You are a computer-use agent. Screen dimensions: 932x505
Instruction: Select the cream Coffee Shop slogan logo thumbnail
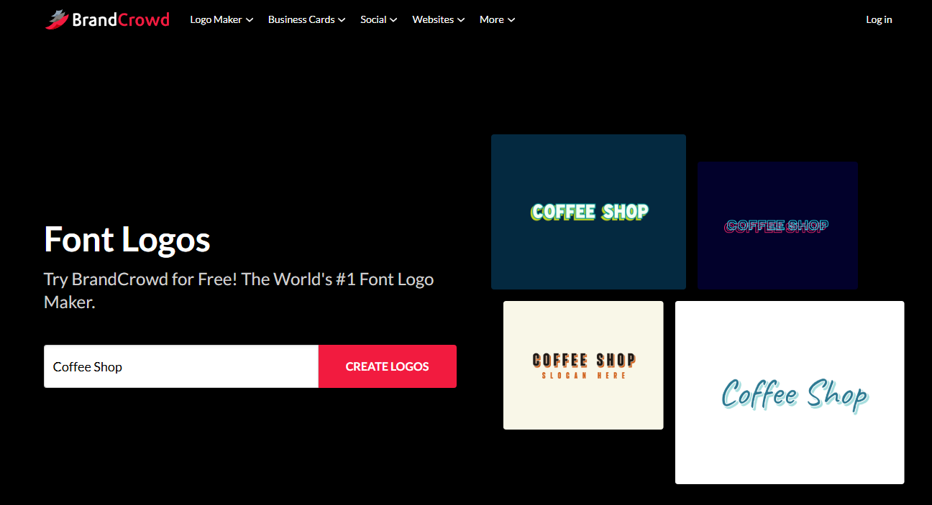coord(583,365)
